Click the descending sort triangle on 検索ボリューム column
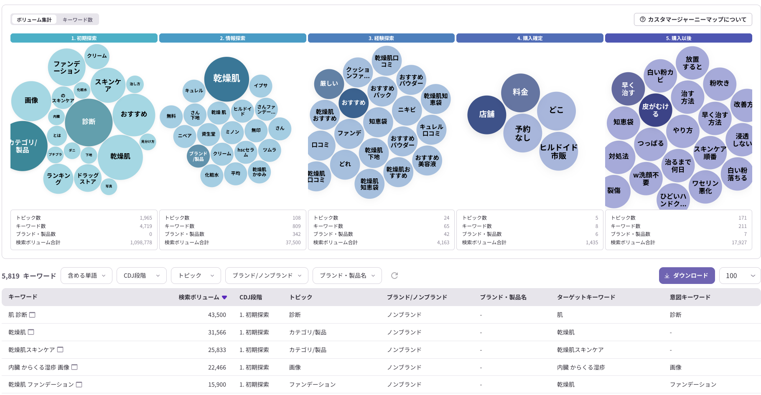The image size is (761, 395). [x=225, y=297]
